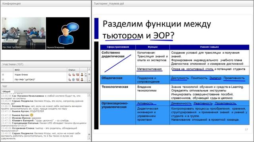Click Функции table header on slide
The width and height of the screenshot is (254, 142).
click(152, 47)
